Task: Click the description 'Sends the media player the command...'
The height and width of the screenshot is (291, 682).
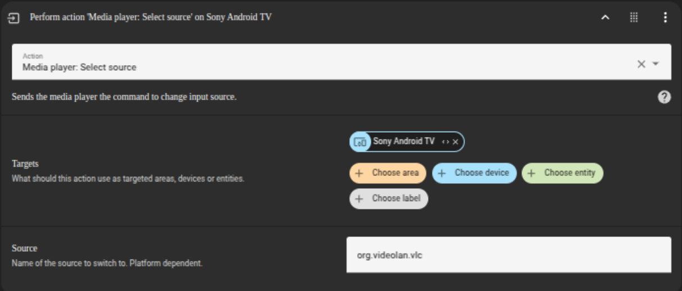Action: tap(124, 97)
